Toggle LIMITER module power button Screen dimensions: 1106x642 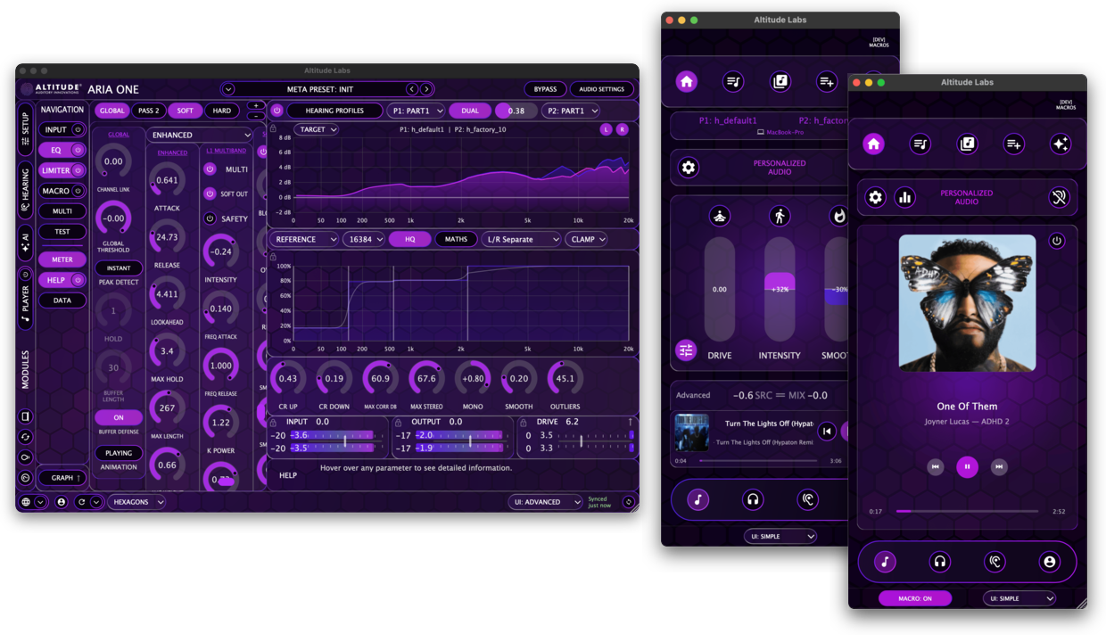pos(78,170)
